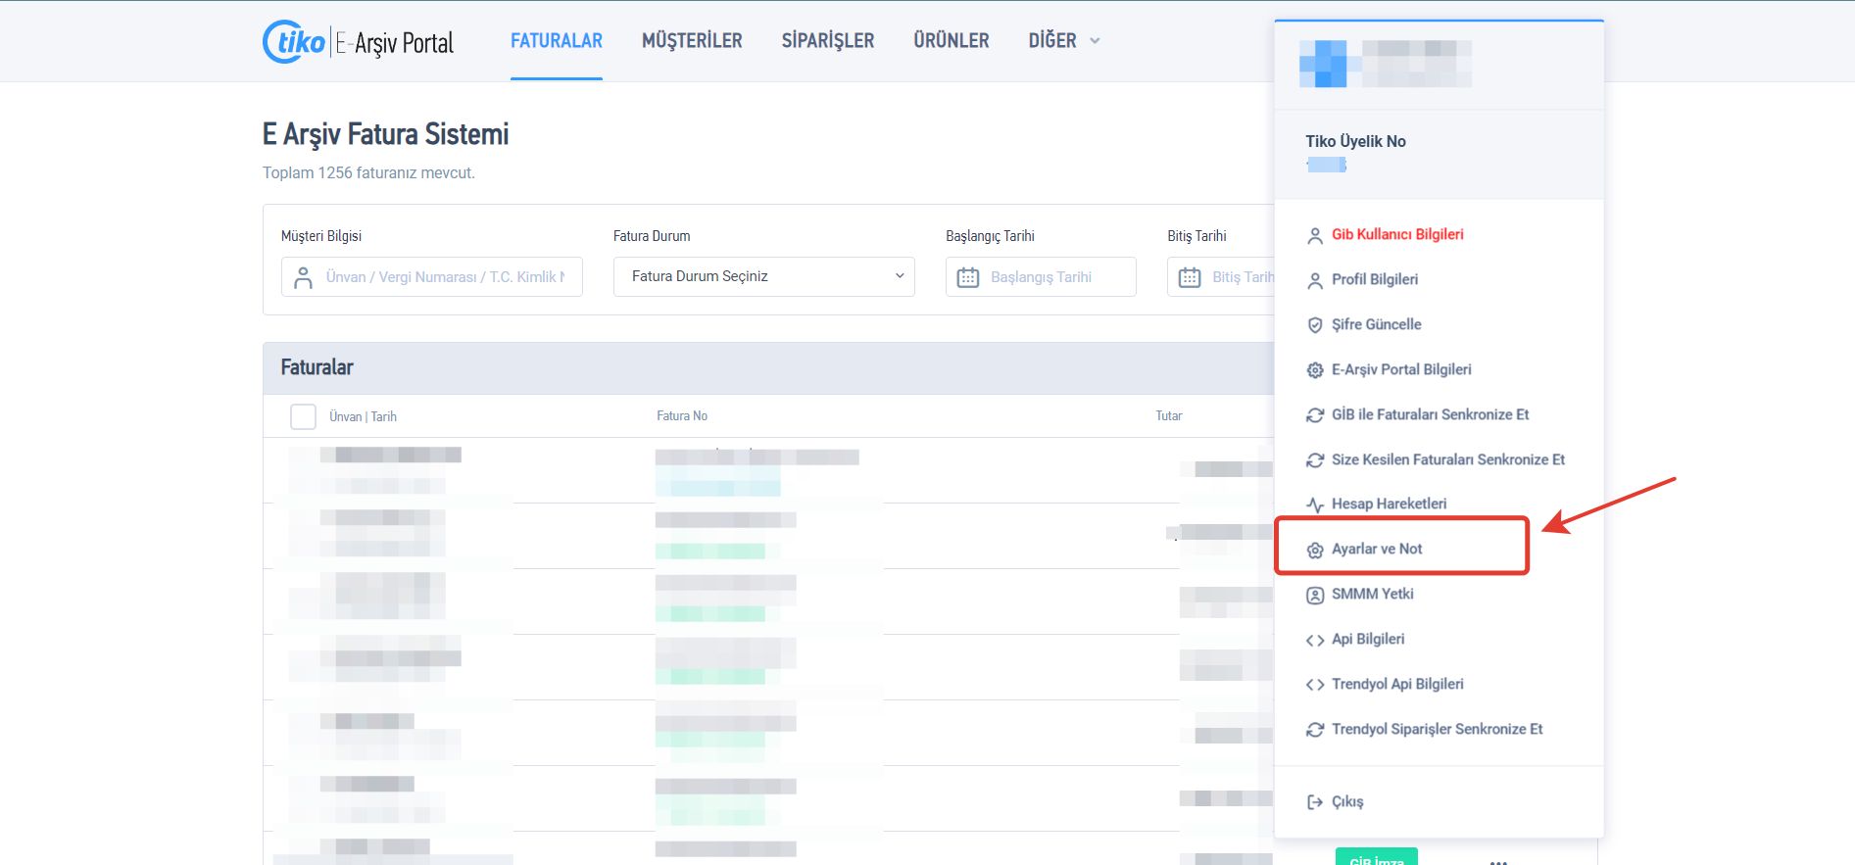
Task: Open Api Bilgileri menu entry
Action: tap(1368, 639)
